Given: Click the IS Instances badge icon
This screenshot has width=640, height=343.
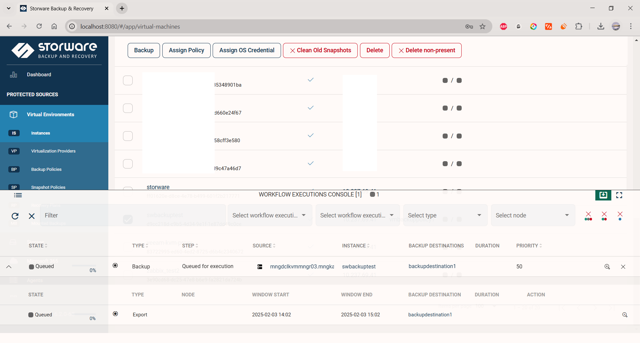Looking at the screenshot, I should [x=14, y=133].
